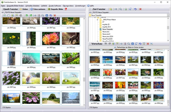Viewport: 171px width, 112px height.
Task: Open the Schnelles Arbeiten menu
Action: [32, 6]
